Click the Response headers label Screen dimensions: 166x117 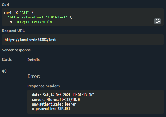(44, 86)
